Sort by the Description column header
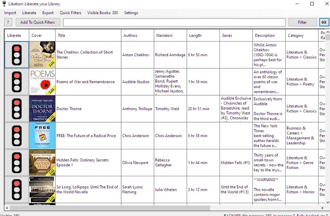Screen dimensions: 330x216 pos(269,35)
